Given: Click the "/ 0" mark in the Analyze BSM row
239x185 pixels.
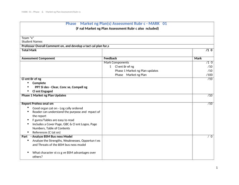Looking at the screenshot, I should pos(210,137).
